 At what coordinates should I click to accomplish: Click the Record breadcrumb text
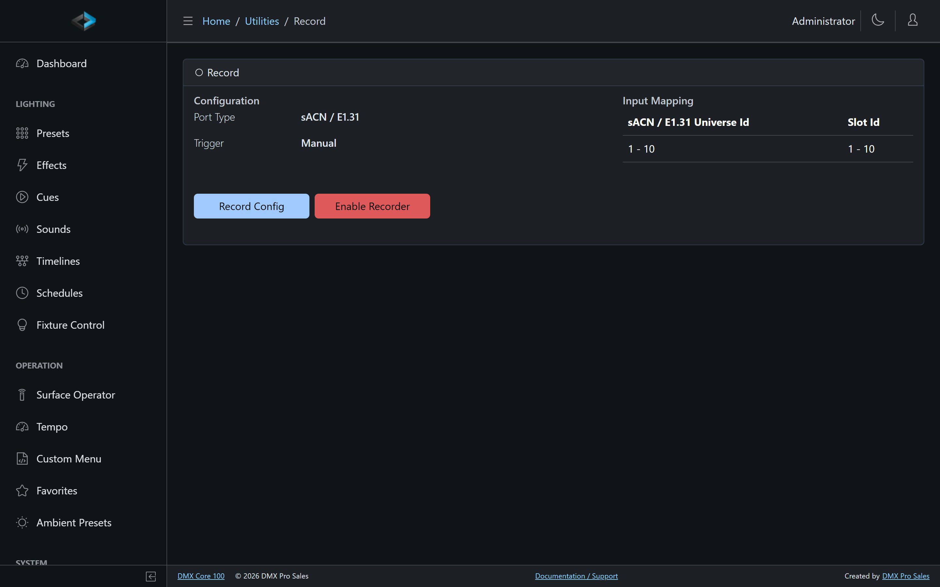[x=309, y=21]
